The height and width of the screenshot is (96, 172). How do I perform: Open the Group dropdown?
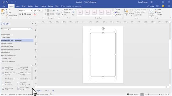138,15
